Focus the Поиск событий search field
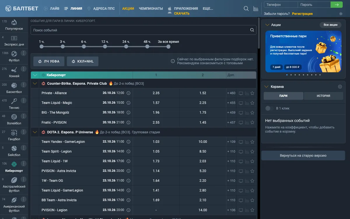Image resolution: width=350 pixels, height=219 pixels. point(143,30)
